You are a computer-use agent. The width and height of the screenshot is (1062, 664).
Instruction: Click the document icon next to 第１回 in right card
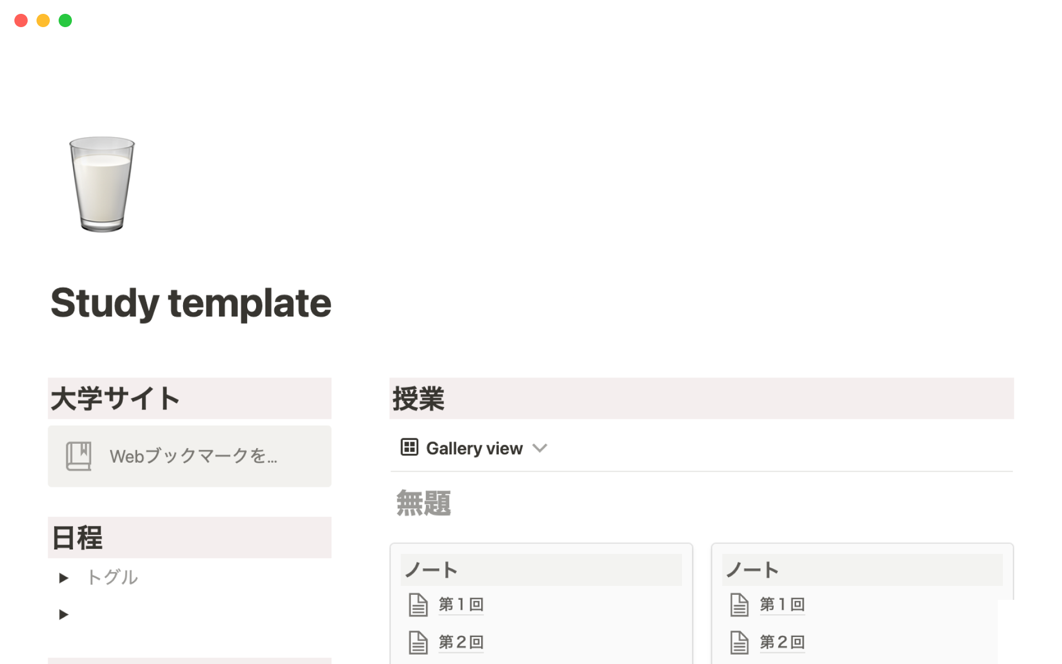pyautogui.click(x=738, y=604)
